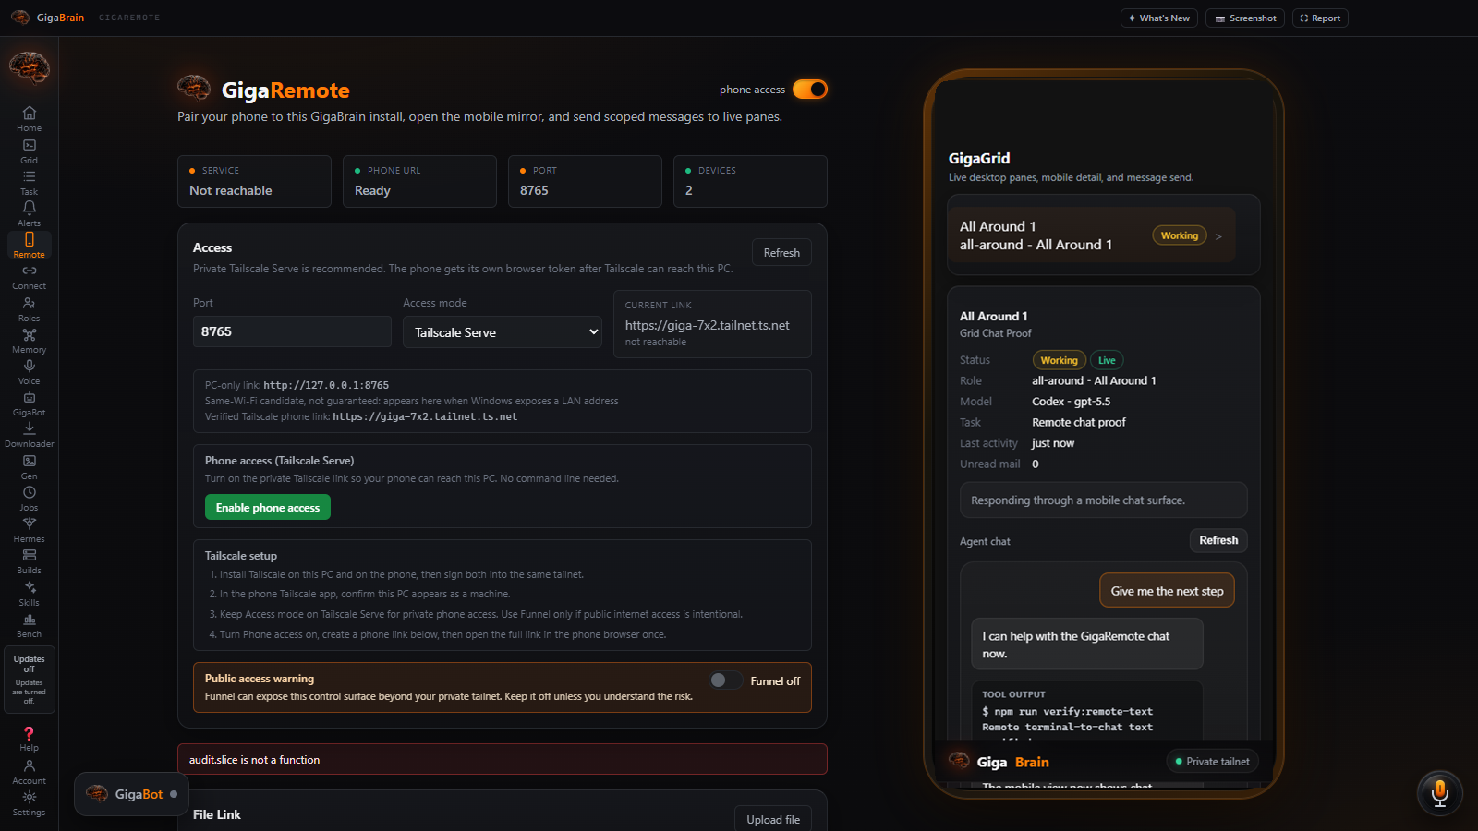Open Help question mark icon
The height and width of the screenshot is (831, 1478).
tap(29, 738)
